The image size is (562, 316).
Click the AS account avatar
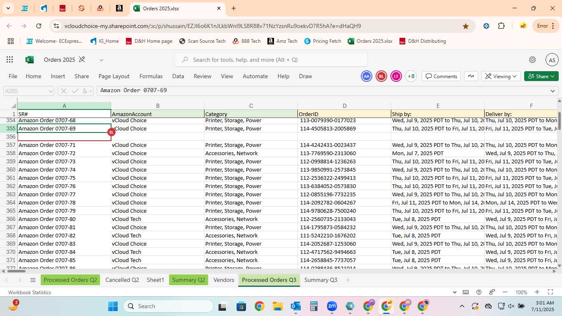click(552, 60)
